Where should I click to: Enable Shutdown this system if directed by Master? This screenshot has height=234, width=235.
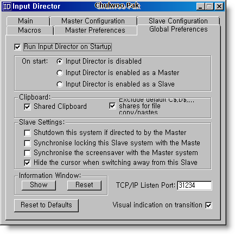(27, 133)
